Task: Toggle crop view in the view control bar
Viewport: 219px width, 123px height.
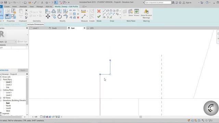Action: click(x=53, y=117)
